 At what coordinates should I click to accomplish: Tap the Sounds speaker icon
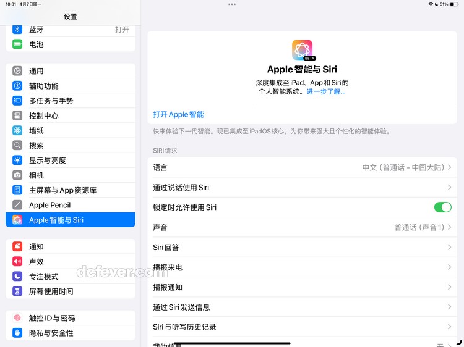pyautogui.click(x=17, y=261)
